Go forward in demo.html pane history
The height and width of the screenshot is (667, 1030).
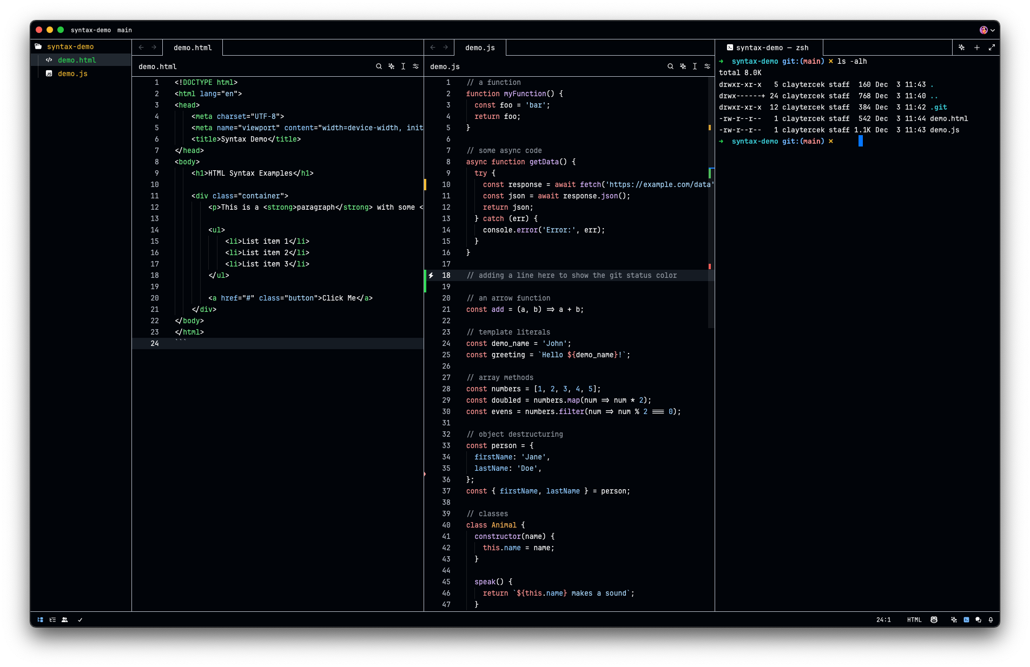click(154, 48)
